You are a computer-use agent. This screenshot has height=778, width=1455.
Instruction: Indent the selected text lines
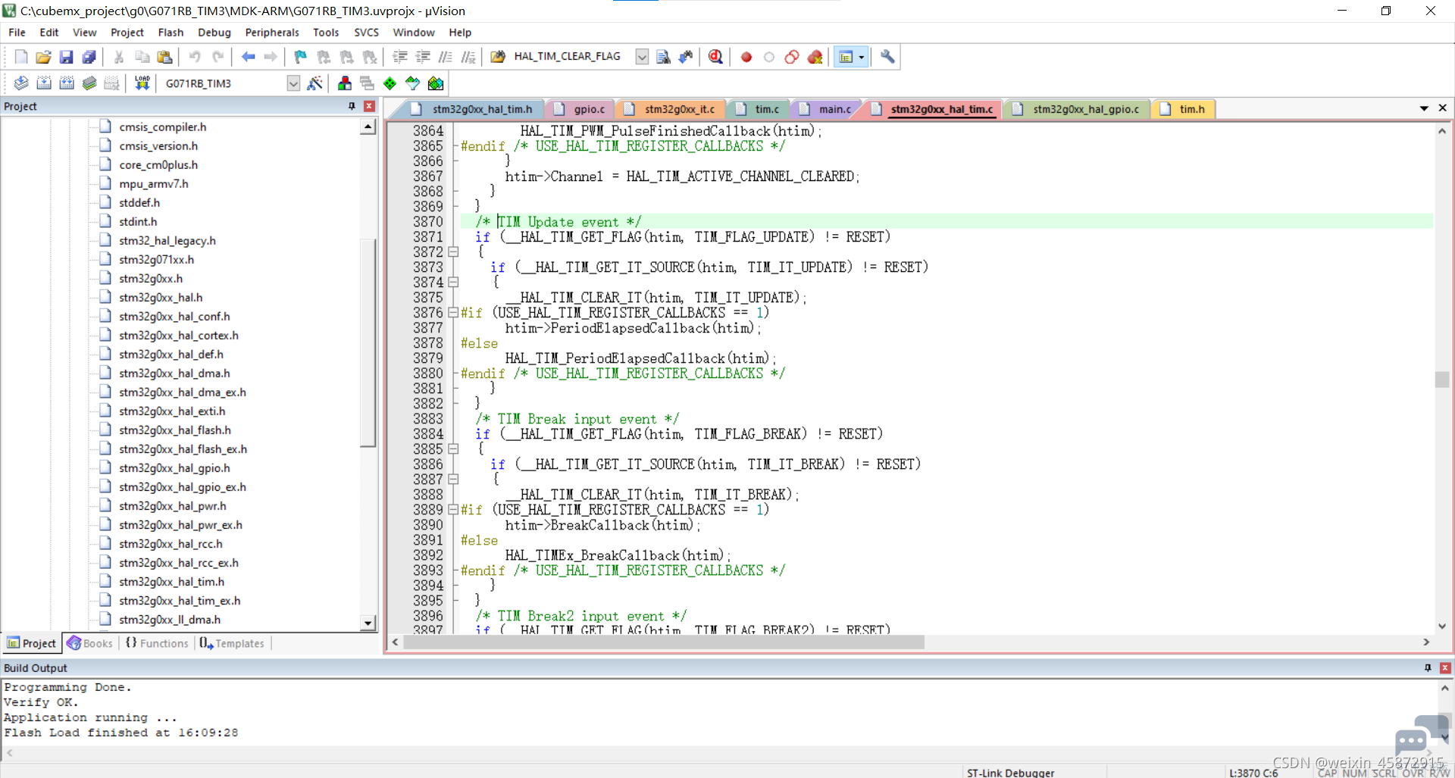coord(400,57)
